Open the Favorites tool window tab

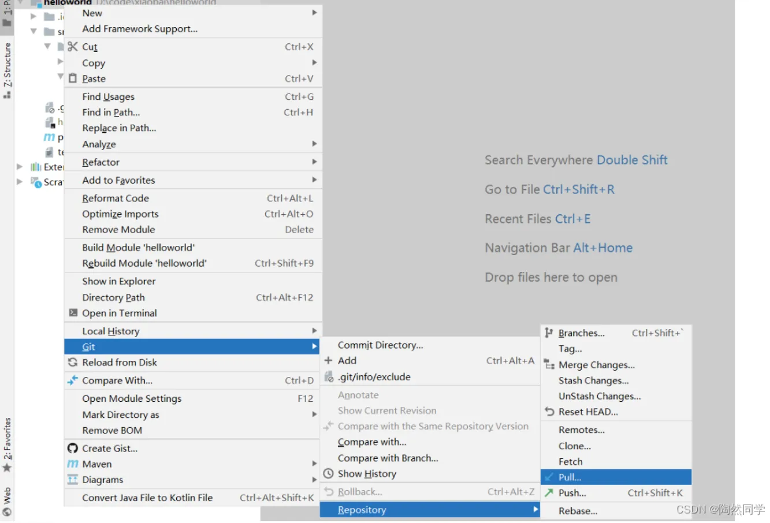coord(7,444)
